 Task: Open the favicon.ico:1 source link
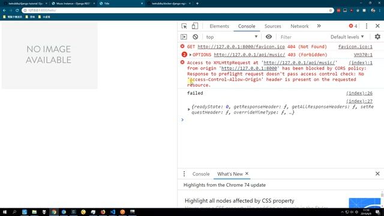pos(355,47)
